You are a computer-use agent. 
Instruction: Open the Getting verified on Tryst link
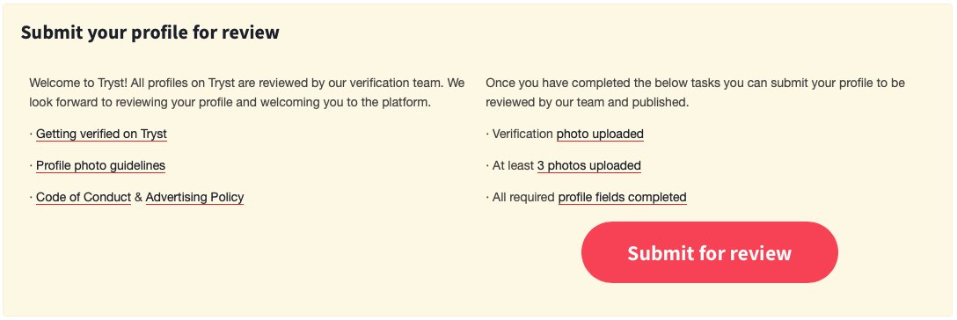(x=101, y=135)
